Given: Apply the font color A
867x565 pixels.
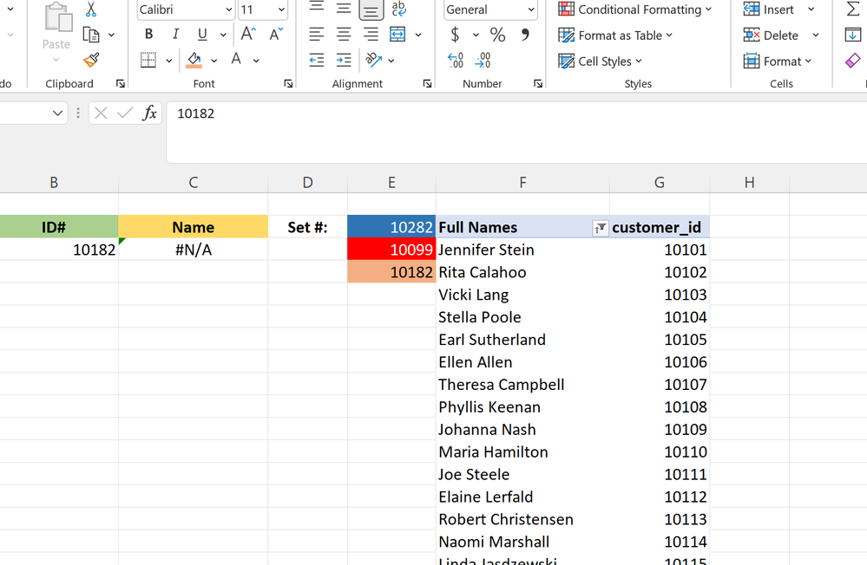Looking at the screenshot, I should (x=236, y=59).
